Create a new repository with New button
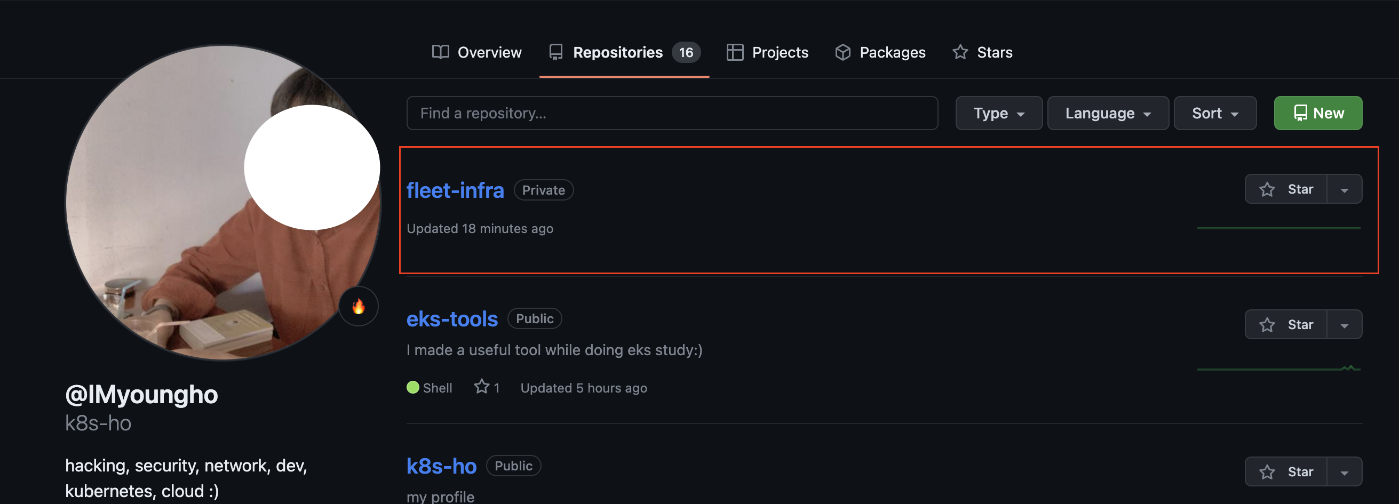The image size is (1399, 504). (x=1317, y=113)
